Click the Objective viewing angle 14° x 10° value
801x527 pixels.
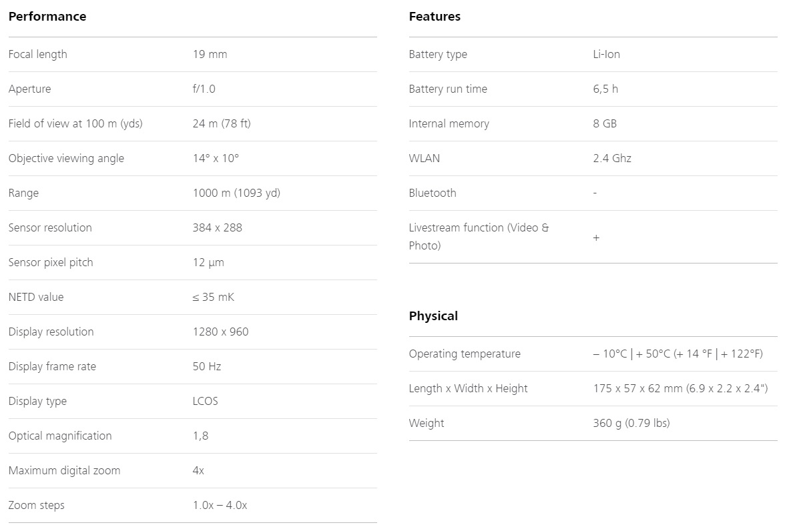point(216,158)
